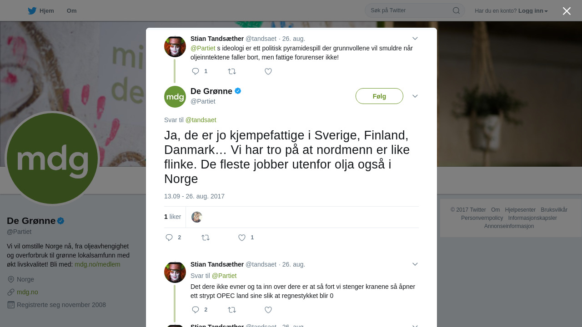Expand options chevron next to Følg button
582x327 pixels.
(x=415, y=96)
